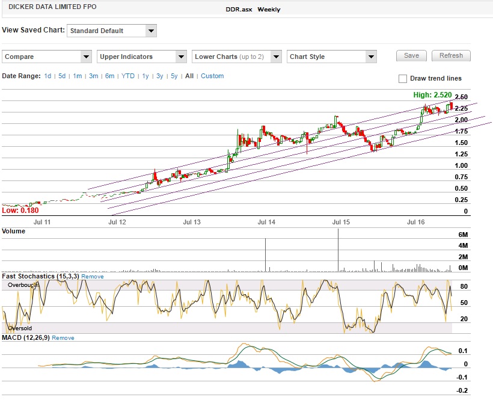This screenshot has width=493, height=403.
Task: Expand the Upper Indicators dropdown
Action: pyautogui.click(x=142, y=57)
